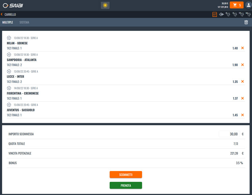Switch to the Multiple tab

8,22
